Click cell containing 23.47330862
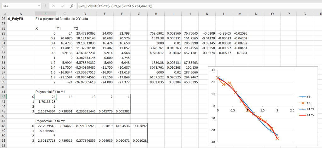The image size is (322, 148). pos(85,33)
